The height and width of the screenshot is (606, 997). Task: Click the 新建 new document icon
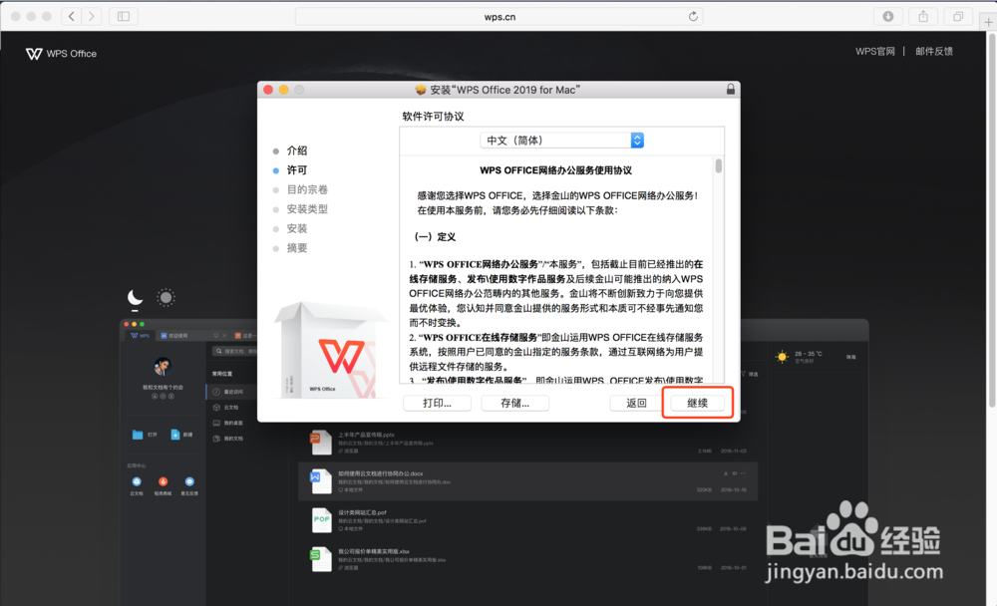pos(175,433)
